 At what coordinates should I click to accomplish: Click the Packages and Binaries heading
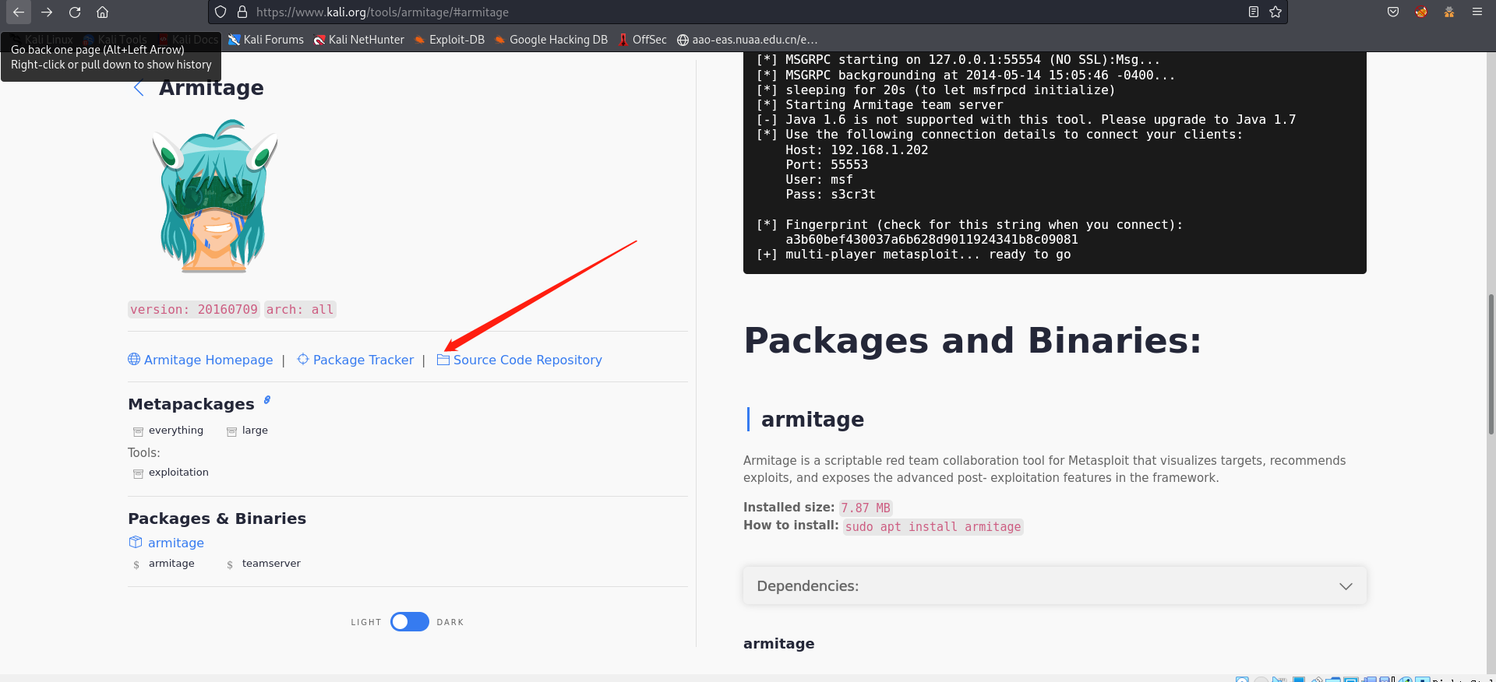click(972, 340)
